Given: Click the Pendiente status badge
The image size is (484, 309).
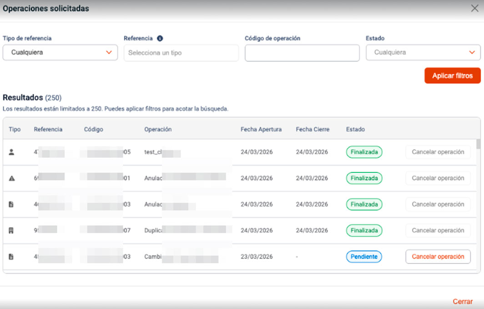Looking at the screenshot, I should [x=364, y=257].
